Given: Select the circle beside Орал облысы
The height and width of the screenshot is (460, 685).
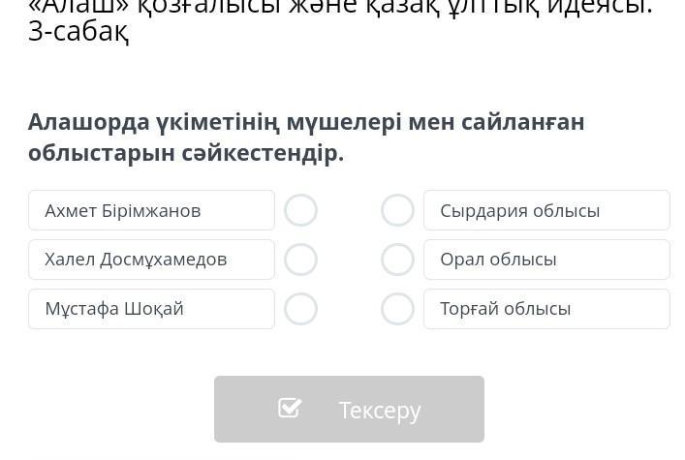Looking at the screenshot, I should [397, 260].
